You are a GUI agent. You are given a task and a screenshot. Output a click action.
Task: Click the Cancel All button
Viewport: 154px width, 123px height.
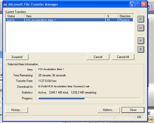pyautogui.click(x=123, y=57)
